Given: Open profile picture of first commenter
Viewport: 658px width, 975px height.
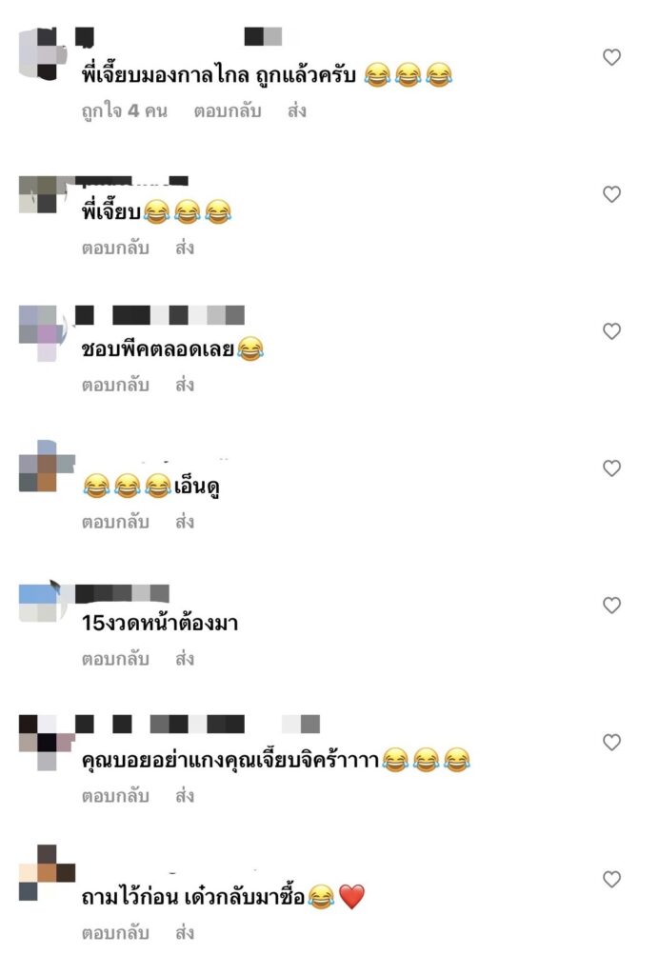Looking at the screenshot, I should (42, 54).
